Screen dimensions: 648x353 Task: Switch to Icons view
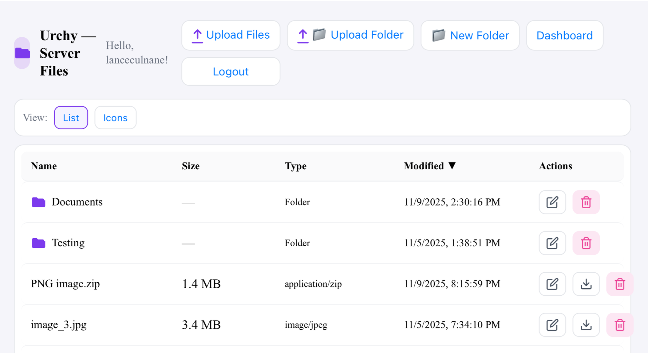click(115, 118)
